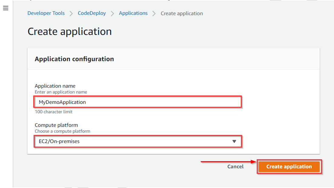The height and width of the screenshot is (188, 334).
Task: Open the navigation sidebar menu icon
Action: pos(5,8)
